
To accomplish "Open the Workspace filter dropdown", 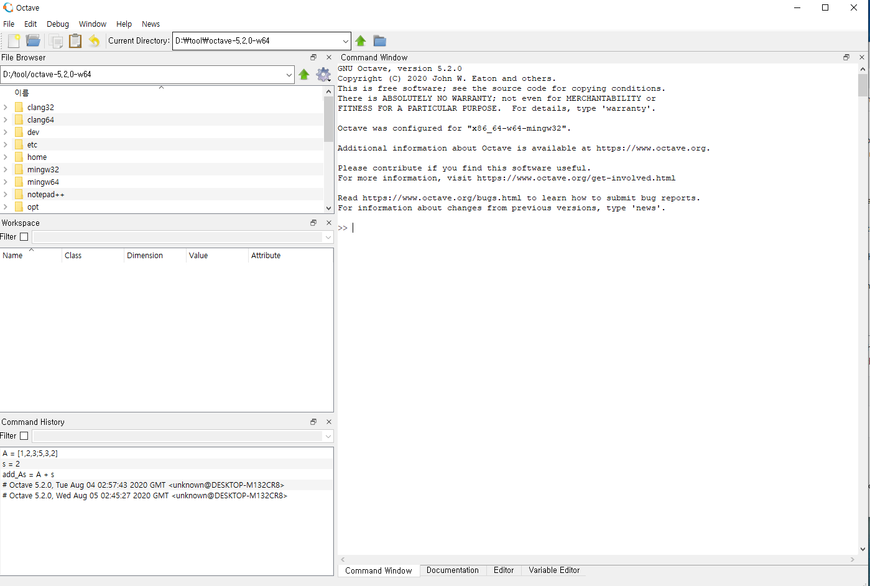I will [328, 237].
